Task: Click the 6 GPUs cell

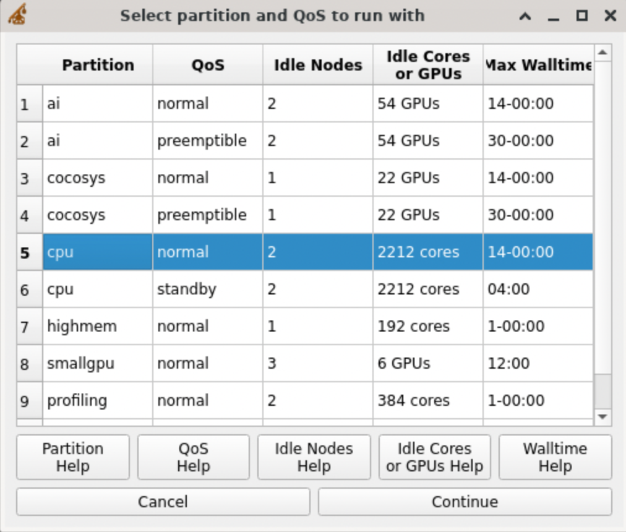Action: pyautogui.click(x=428, y=364)
